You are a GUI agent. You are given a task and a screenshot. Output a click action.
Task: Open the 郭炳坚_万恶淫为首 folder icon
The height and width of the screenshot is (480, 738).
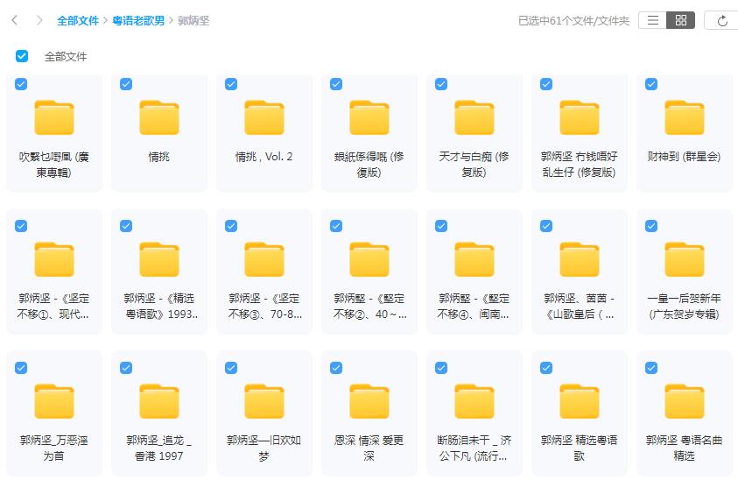pyautogui.click(x=54, y=401)
